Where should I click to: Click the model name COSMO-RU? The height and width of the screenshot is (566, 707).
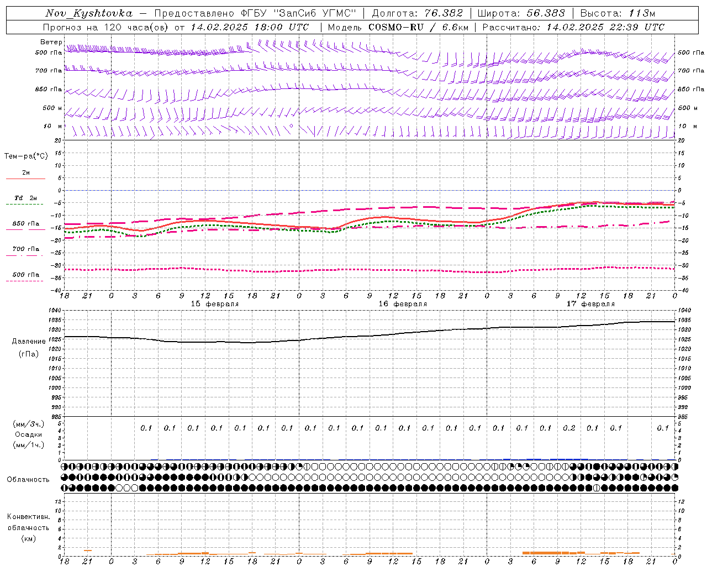(x=396, y=27)
